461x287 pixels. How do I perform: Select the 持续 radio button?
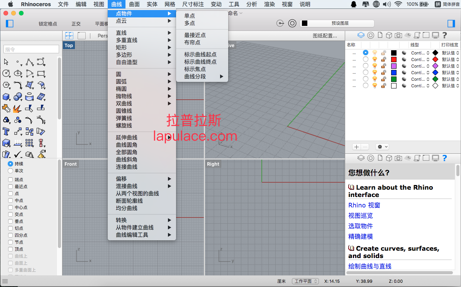coord(10,163)
